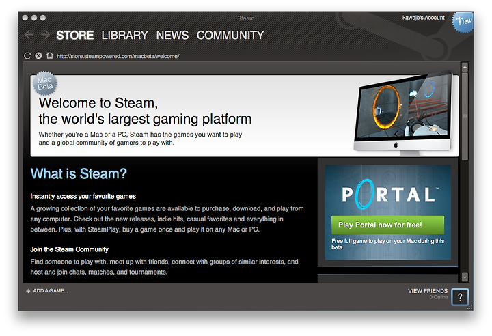Click Join the Steam Community heading
Screen dimensions: 492x336
(69, 249)
